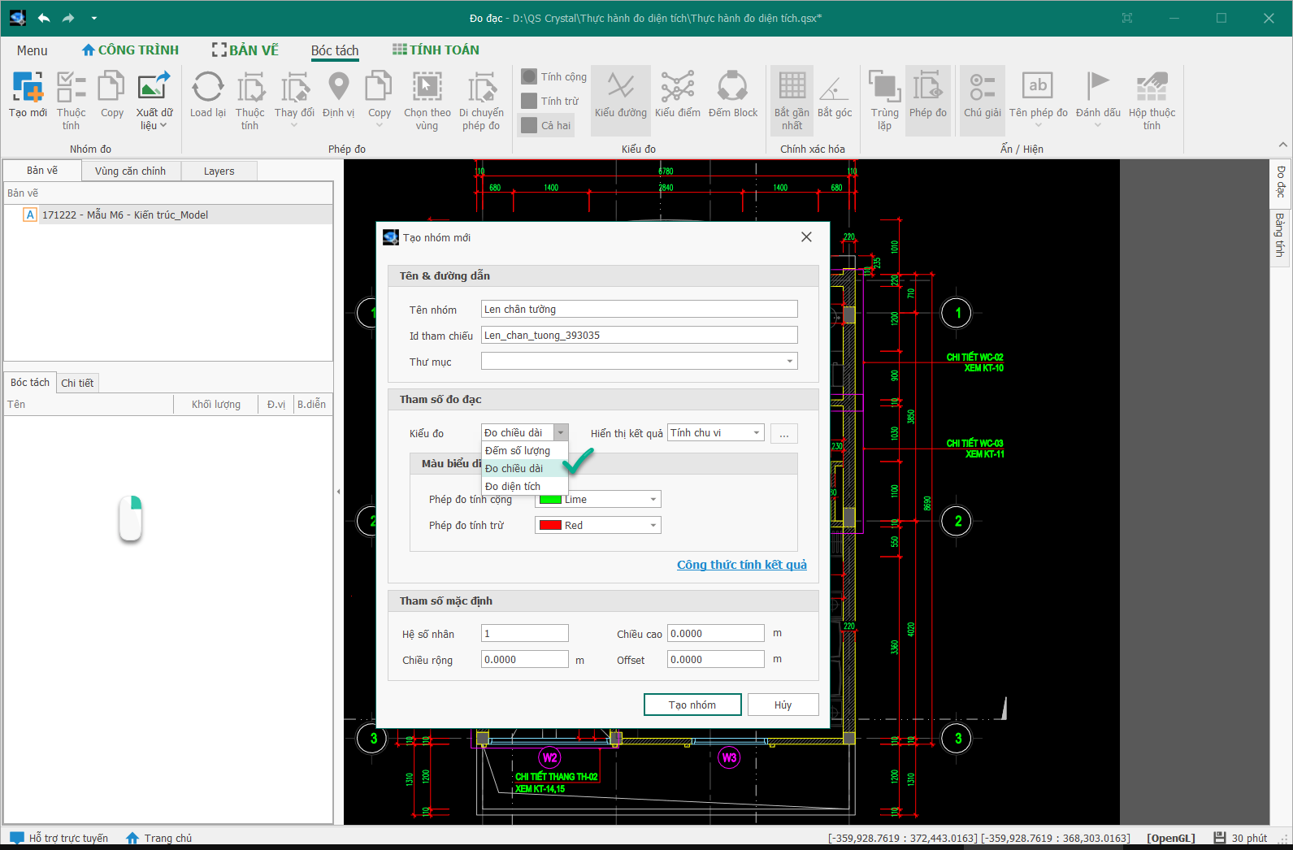1293x850 pixels.
Task: Switch to the CÔNG TRÌNH ribbon tab
Action: tap(130, 50)
